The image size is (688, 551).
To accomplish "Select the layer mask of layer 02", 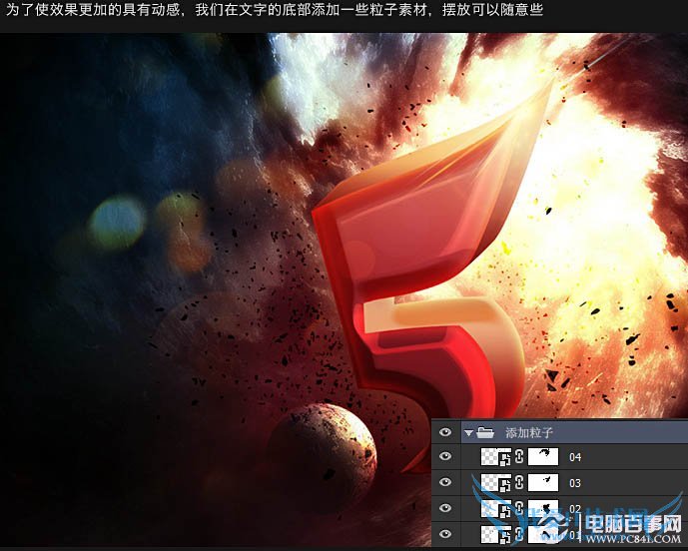I will (543, 508).
